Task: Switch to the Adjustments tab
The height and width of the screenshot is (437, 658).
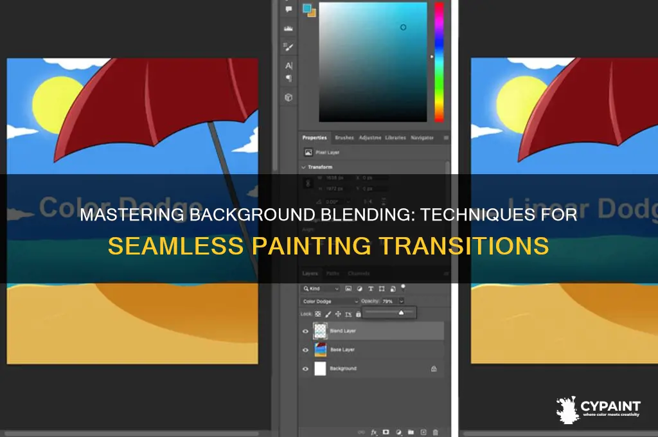Action: coord(369,138)
